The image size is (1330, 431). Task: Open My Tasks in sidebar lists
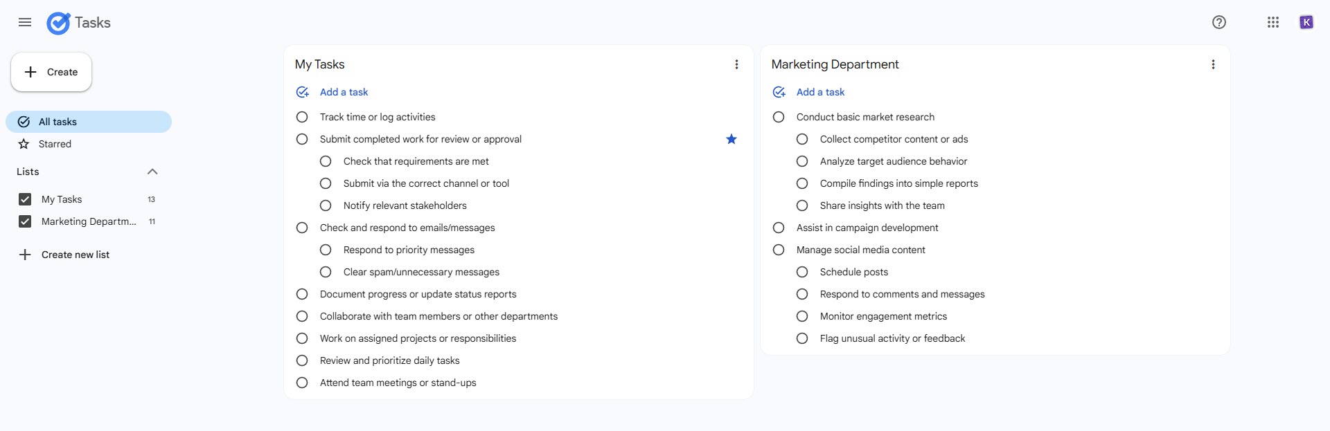[x=62, y=199]
